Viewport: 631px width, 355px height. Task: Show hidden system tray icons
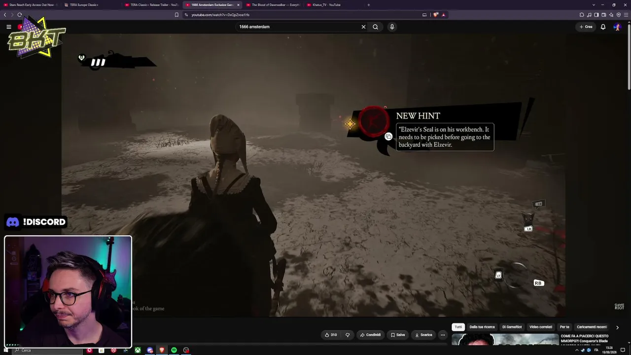[577, 350]
